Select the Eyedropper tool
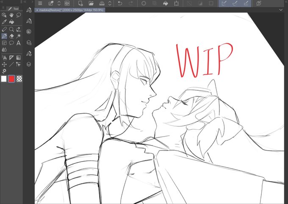 coord(4,22)
